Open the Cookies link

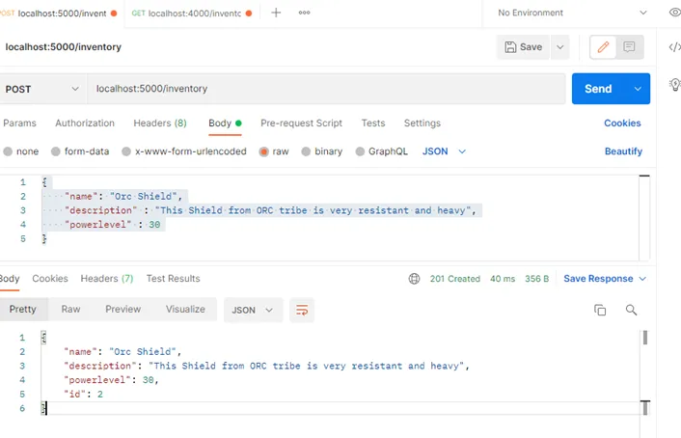(622, 123)
